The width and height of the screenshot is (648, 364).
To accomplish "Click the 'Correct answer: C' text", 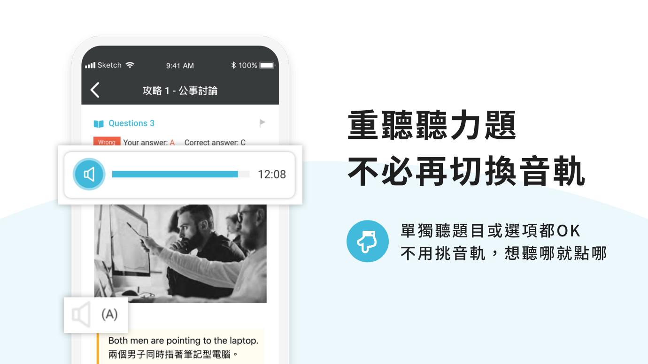I will [x=215, y=142].
